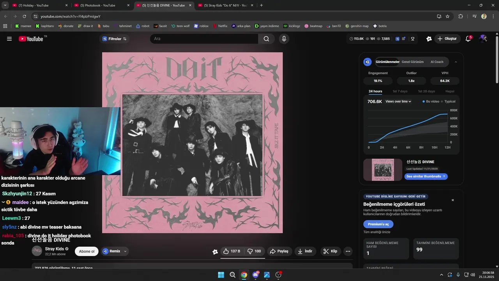Viewport: 499px width, 281px height.
Task: Show hidden system tray icons
Action: [x=441, y=275]
